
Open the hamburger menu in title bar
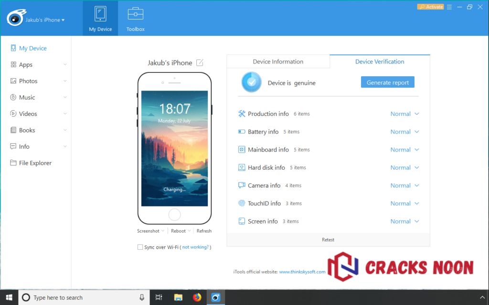pos(449,7)
